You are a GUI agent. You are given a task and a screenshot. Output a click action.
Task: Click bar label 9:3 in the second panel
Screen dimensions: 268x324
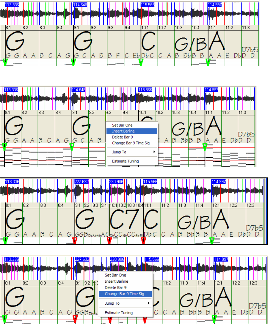pos(109,113)
